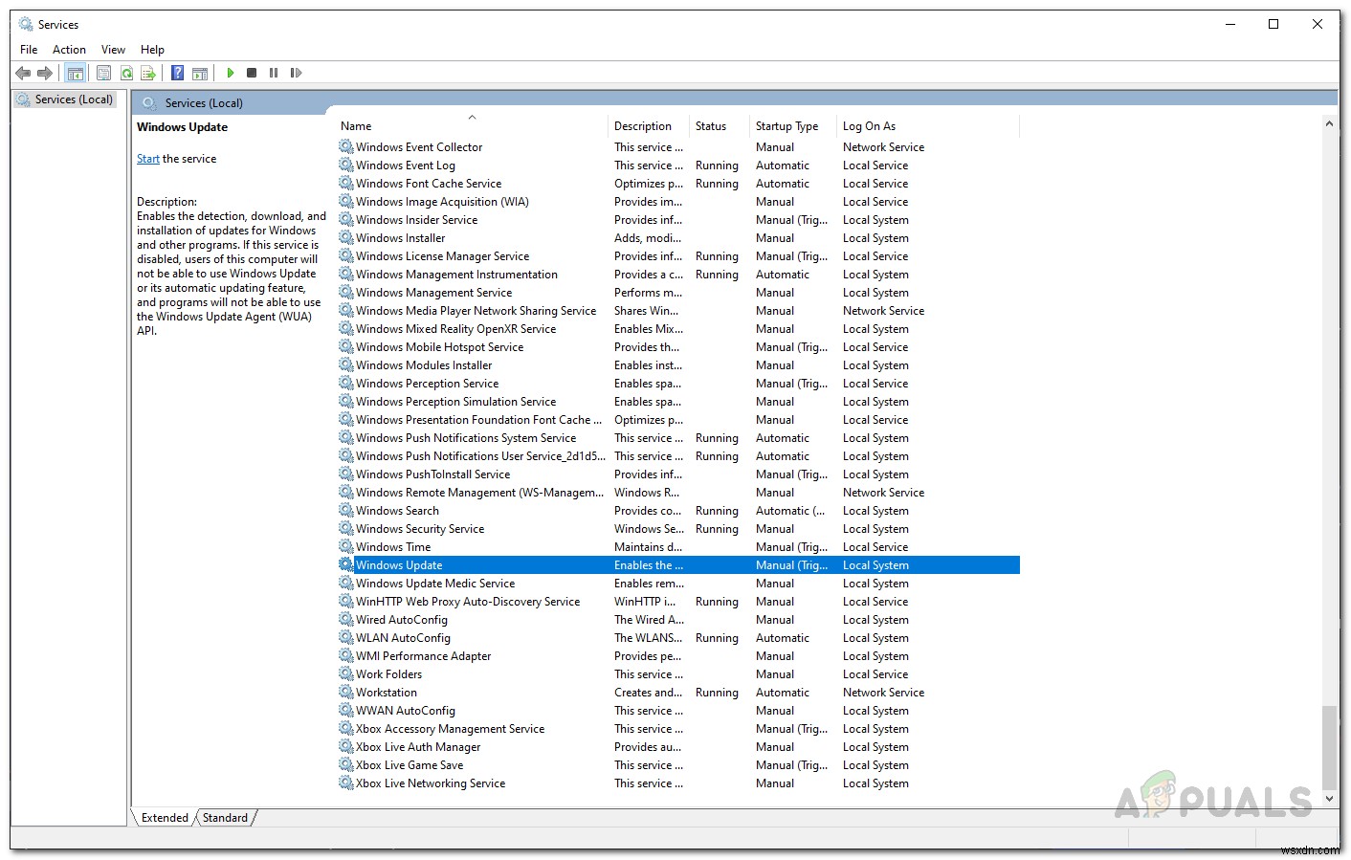The width and height of the screenshot is (1351, 860).
Task: Select Windows License Manager Service
Action: click(678, 255)
